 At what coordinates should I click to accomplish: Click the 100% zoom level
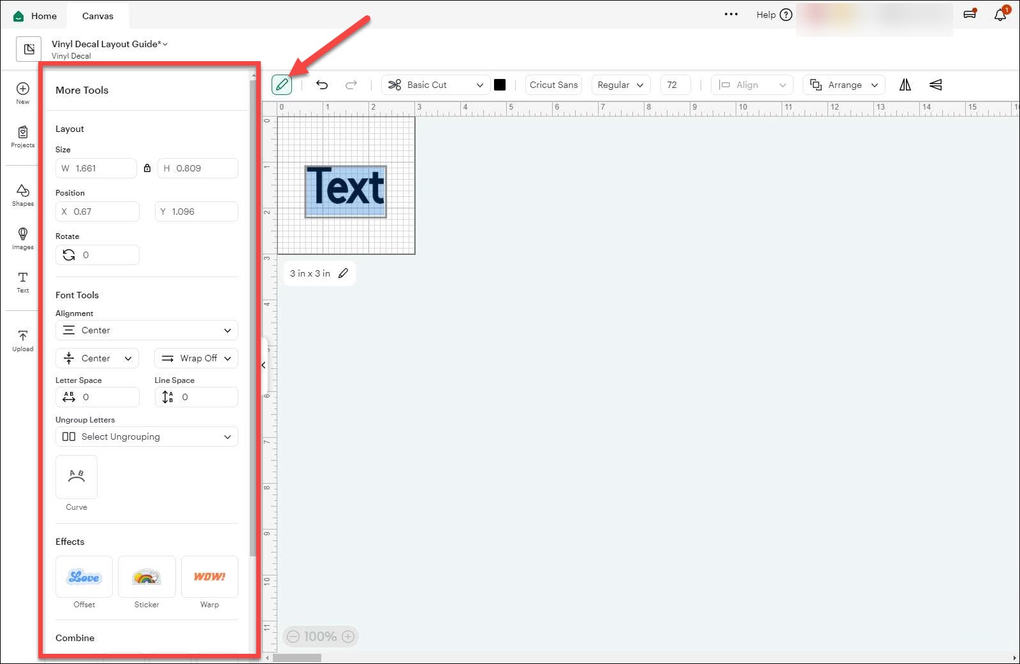click(x=320, y=637)
